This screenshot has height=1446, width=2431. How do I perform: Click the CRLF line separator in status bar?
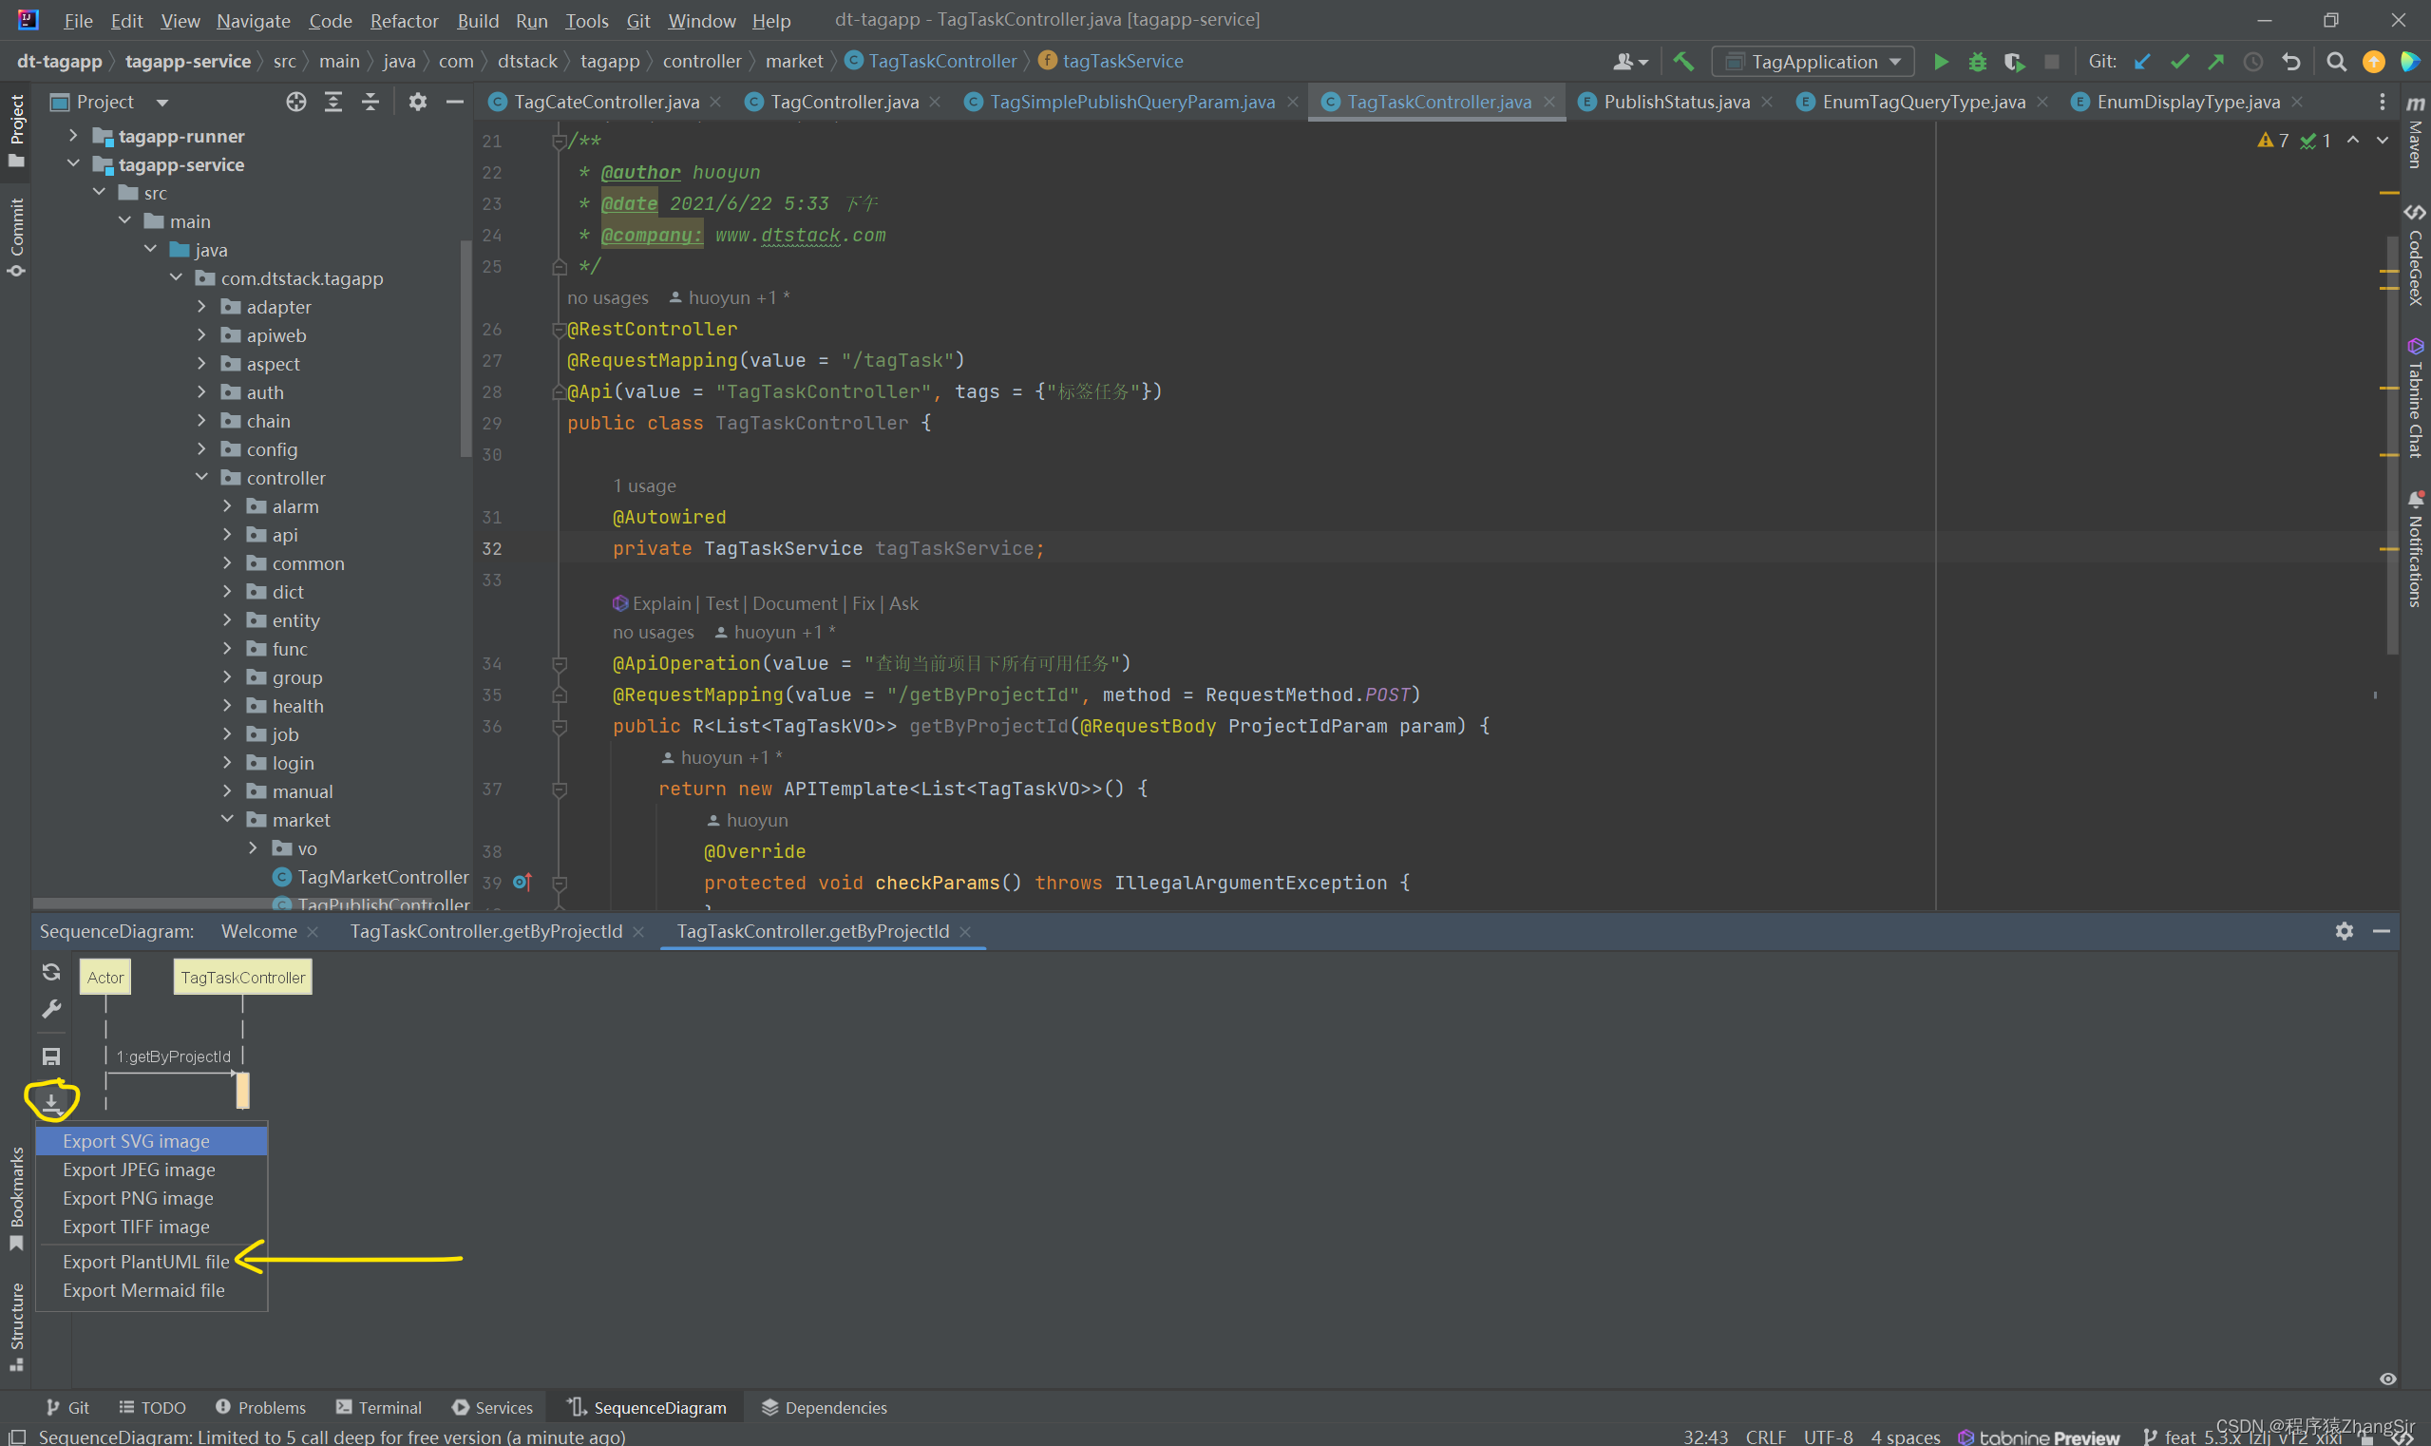tap(1765, 1436)
